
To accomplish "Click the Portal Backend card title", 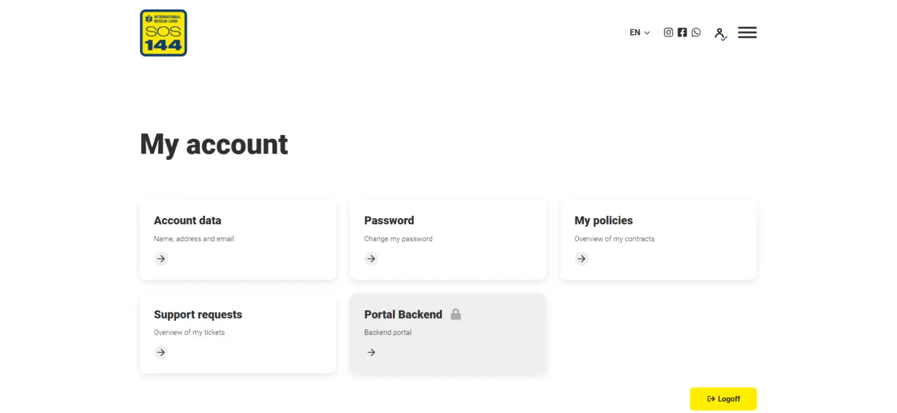I will (x=403, y=314).
